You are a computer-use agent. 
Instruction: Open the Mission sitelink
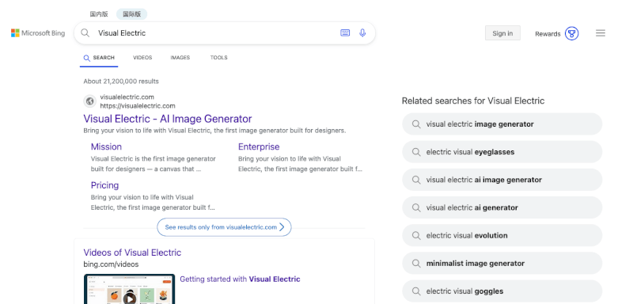click(x=106, y=146)
